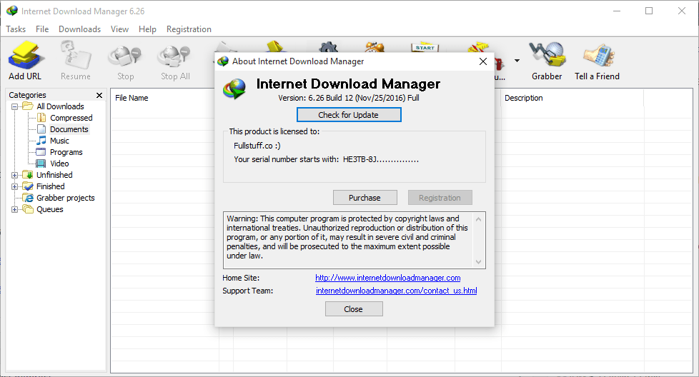Close the About dialog with X

click(482, 61)
